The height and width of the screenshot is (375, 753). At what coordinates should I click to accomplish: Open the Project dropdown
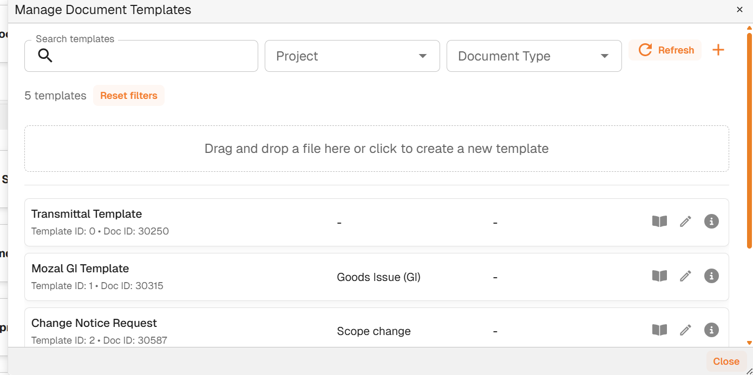tap(352, 56)
